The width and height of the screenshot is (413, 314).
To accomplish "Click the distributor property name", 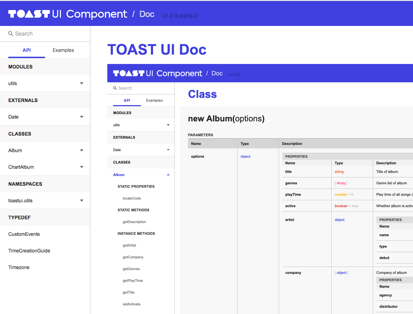I will (388, 306).
